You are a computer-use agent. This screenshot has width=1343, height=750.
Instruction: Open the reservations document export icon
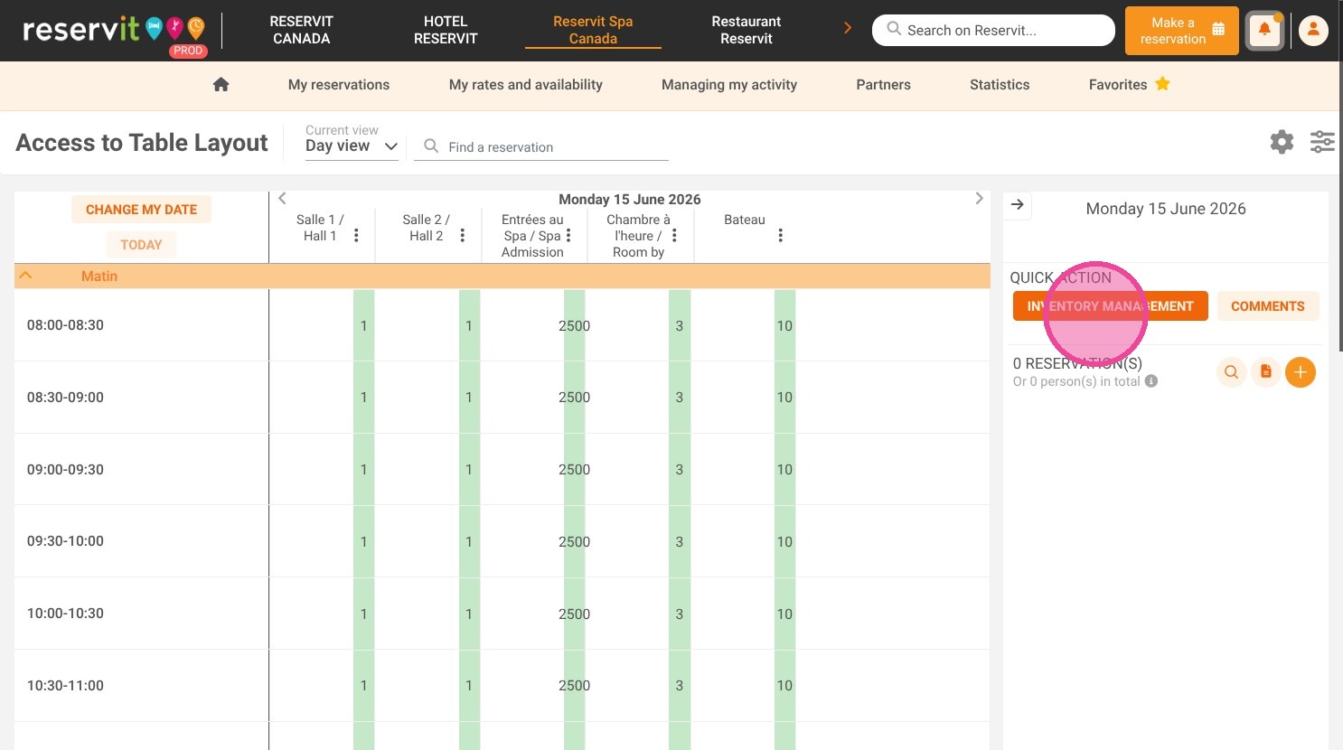[1266, 372]
